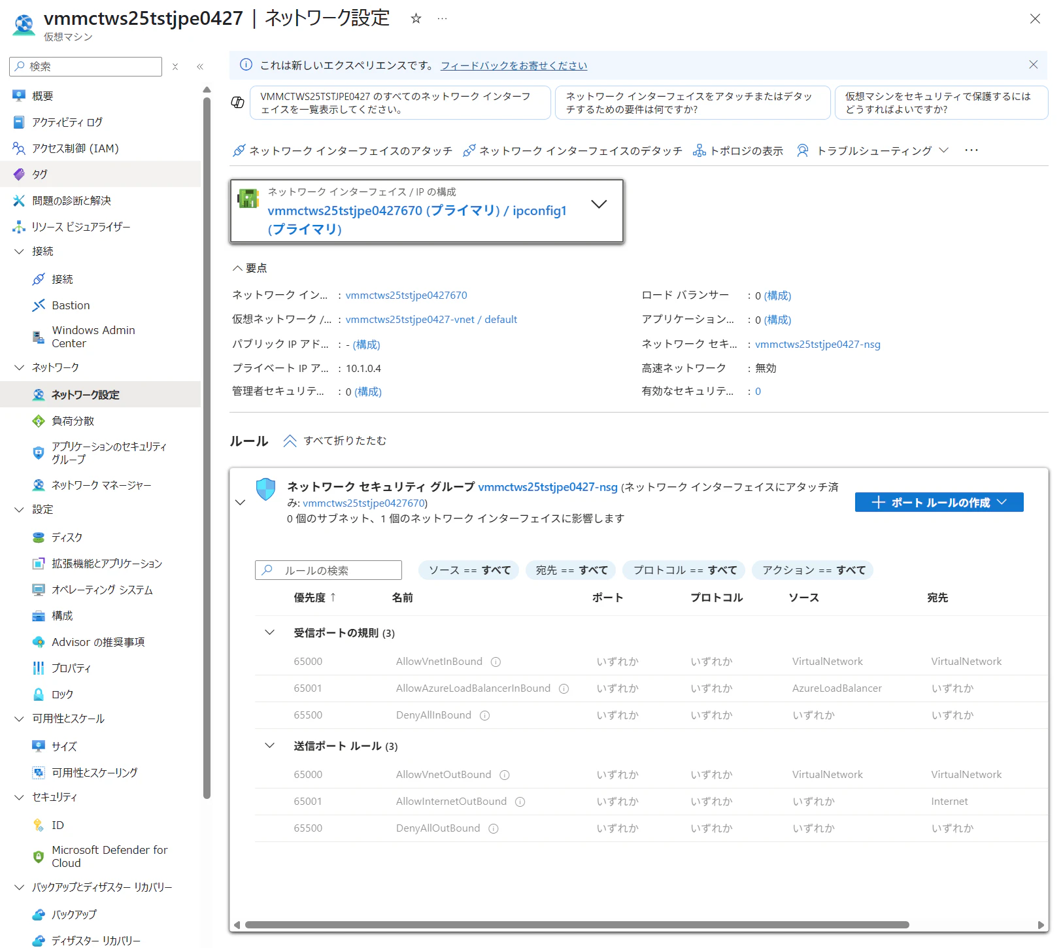Image resolution: width=1063 pixels, height=948 pixels.
Task: Click the info icon next to AllowAzureLoadBalancerInBound
Action: (x=564, y=688)
